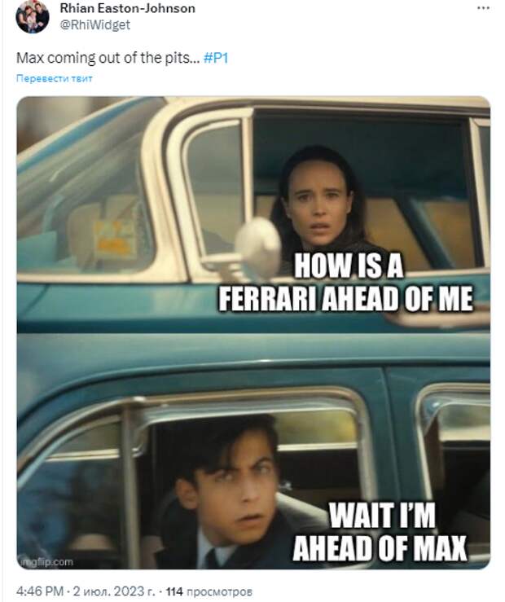Open Rhian Easton-Johnson's profile avatar
The image size is (505, 602).
click(x=33, y=16)
